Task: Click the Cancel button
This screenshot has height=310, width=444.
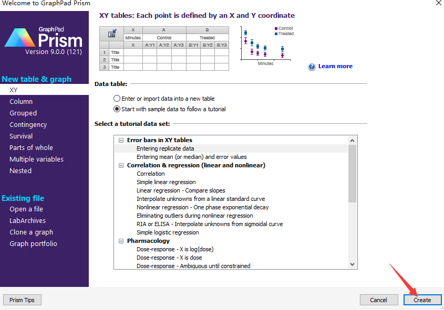Action: click(379, 300)
